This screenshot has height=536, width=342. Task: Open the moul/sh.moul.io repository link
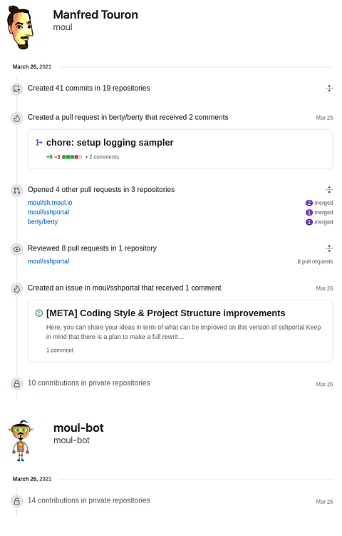pyautogui.click(x=50, y=203)
